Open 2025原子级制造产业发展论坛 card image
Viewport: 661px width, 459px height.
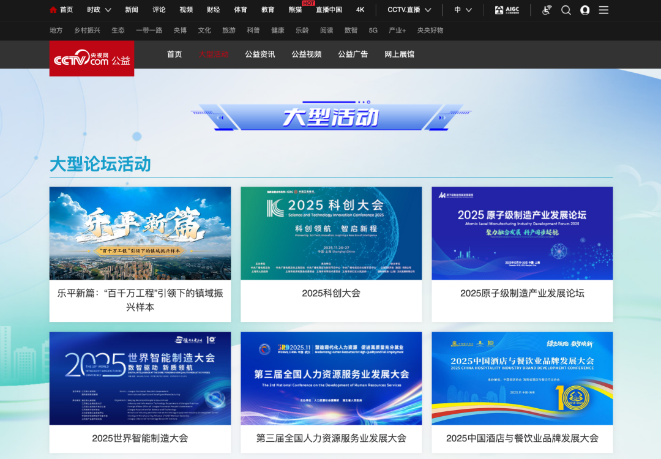point(522,233)
